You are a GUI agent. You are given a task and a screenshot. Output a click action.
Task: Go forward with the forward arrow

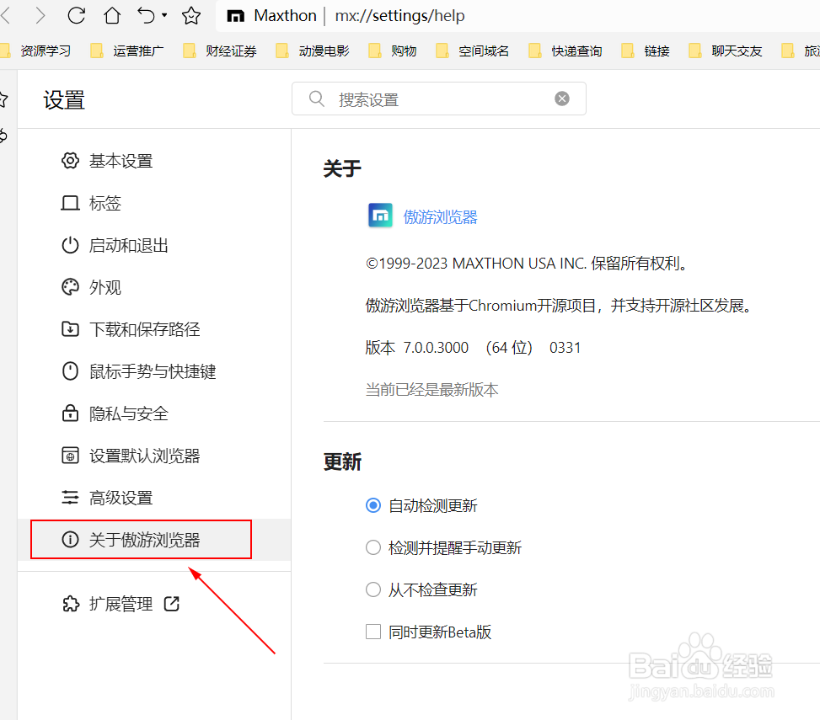point(40,16)
